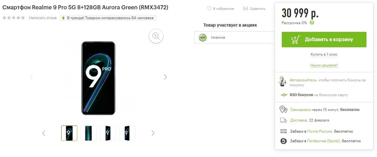Screen dimensions: 377x157
Task: Add to favorites via heart icon
Action: point(209,9)
